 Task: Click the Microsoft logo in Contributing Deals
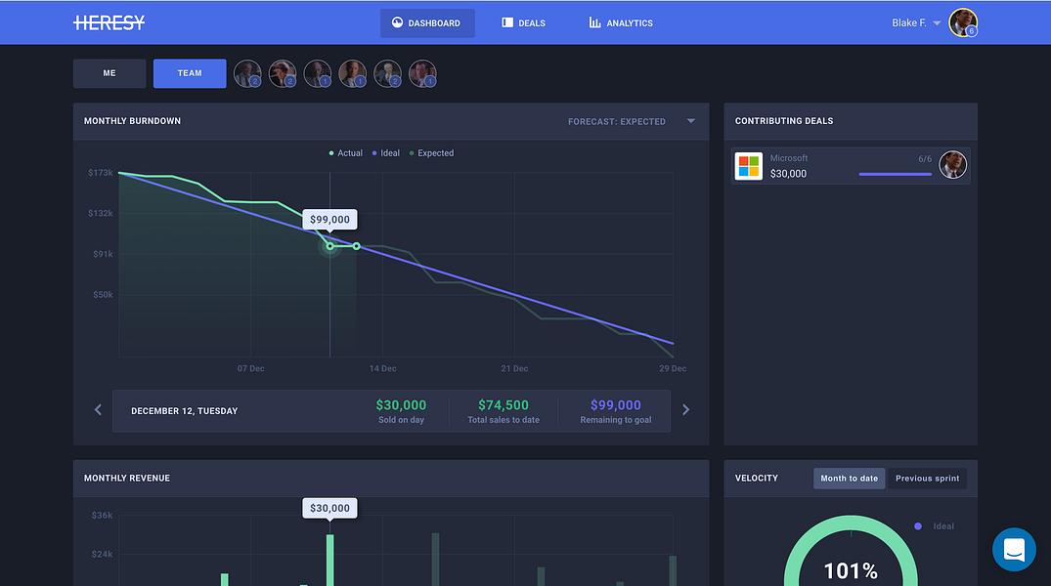[748, 166]
